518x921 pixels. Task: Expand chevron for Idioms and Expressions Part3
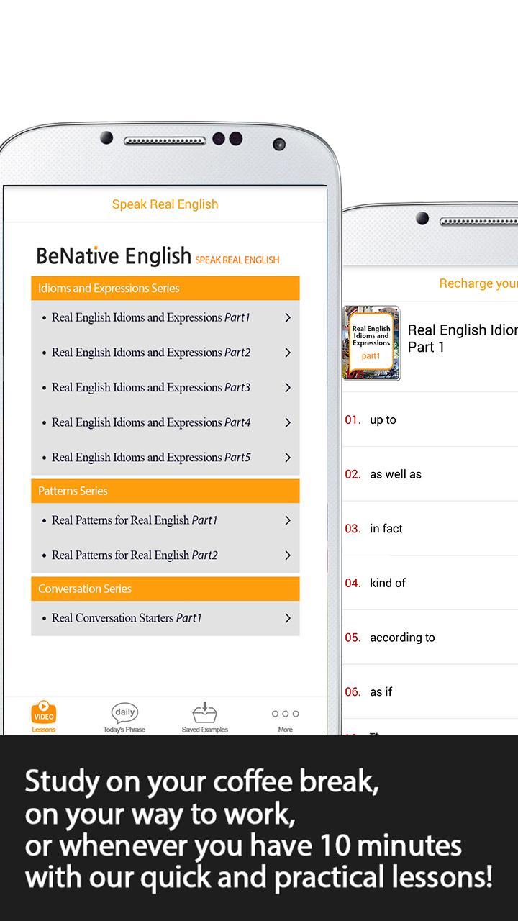[x=288, y=388]
